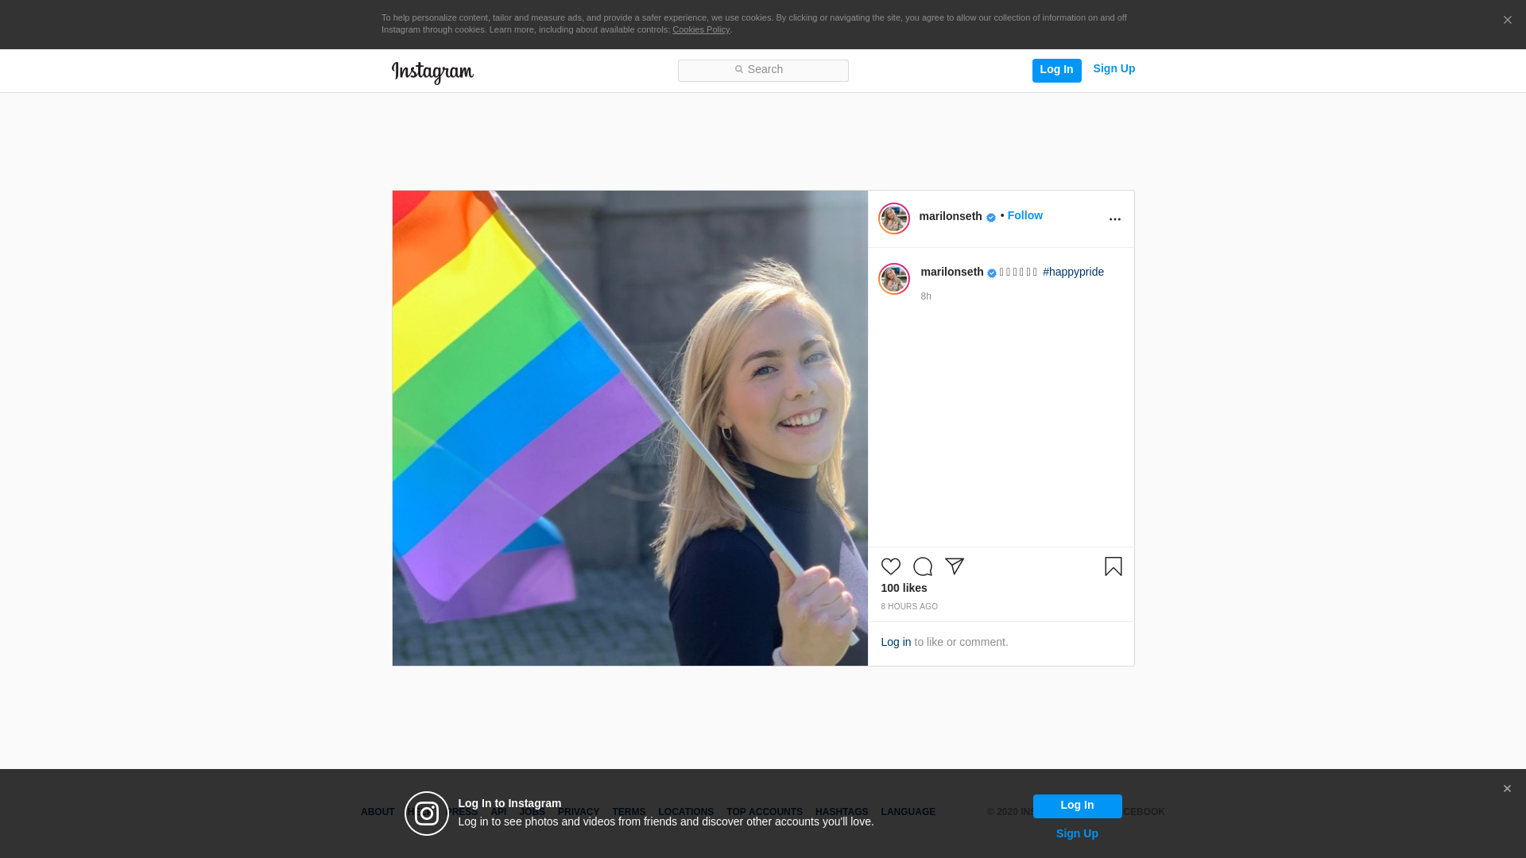
Task: Click the Search input field
Action: (763, 71)
